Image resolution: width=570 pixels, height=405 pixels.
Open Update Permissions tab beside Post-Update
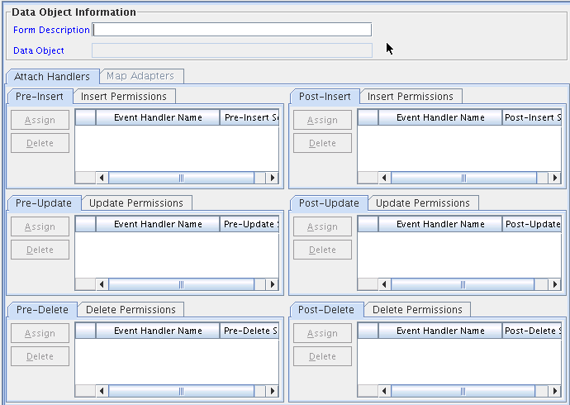click(423, 202)
